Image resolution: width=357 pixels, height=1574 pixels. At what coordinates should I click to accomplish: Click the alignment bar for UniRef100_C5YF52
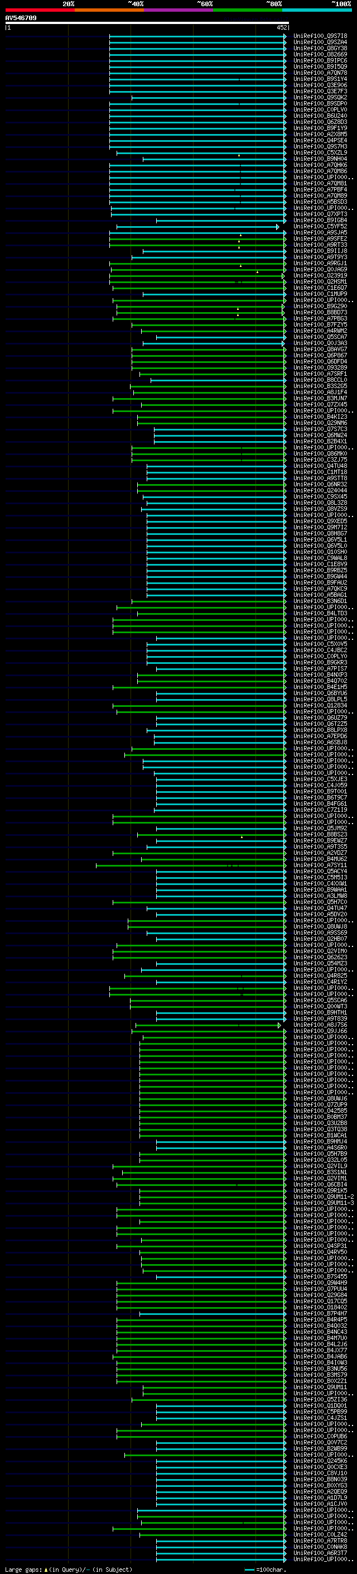click(x=197, y=227)
